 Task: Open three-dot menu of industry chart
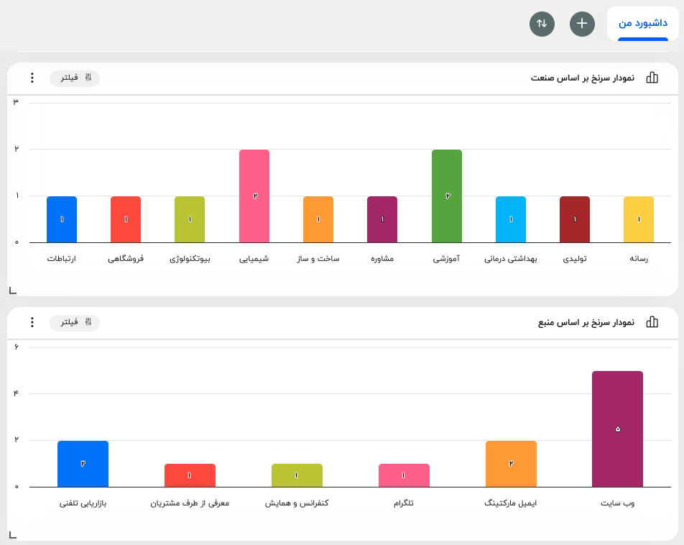pyautogui.click(x=32, y=78)
